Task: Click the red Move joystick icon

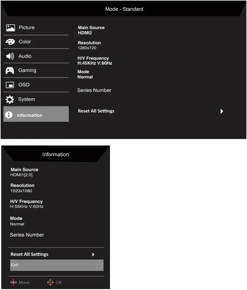Action: tap(13, 282)
